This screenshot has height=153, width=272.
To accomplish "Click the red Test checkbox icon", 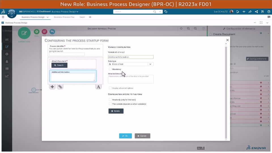I will (x=44, y=31).
